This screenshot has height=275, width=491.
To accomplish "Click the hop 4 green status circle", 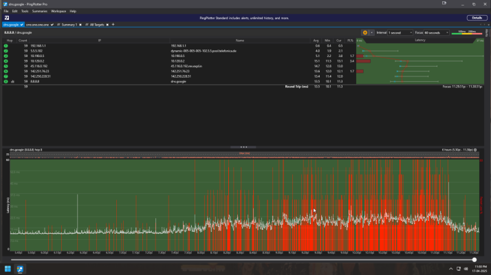I will [6, 61].
